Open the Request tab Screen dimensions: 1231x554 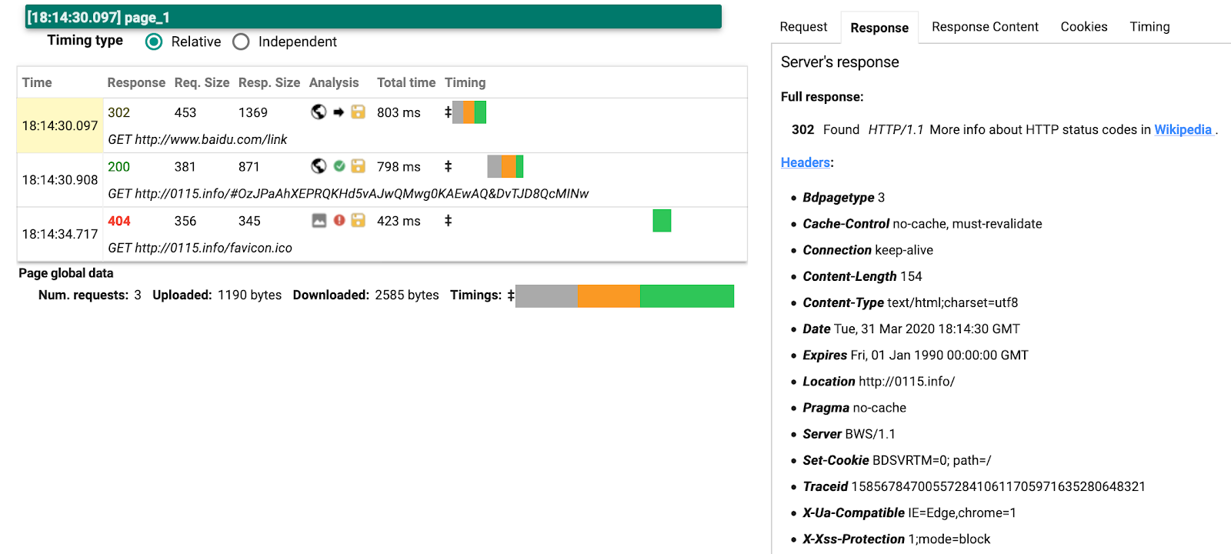pyautogui.click(x=803, y=27)
